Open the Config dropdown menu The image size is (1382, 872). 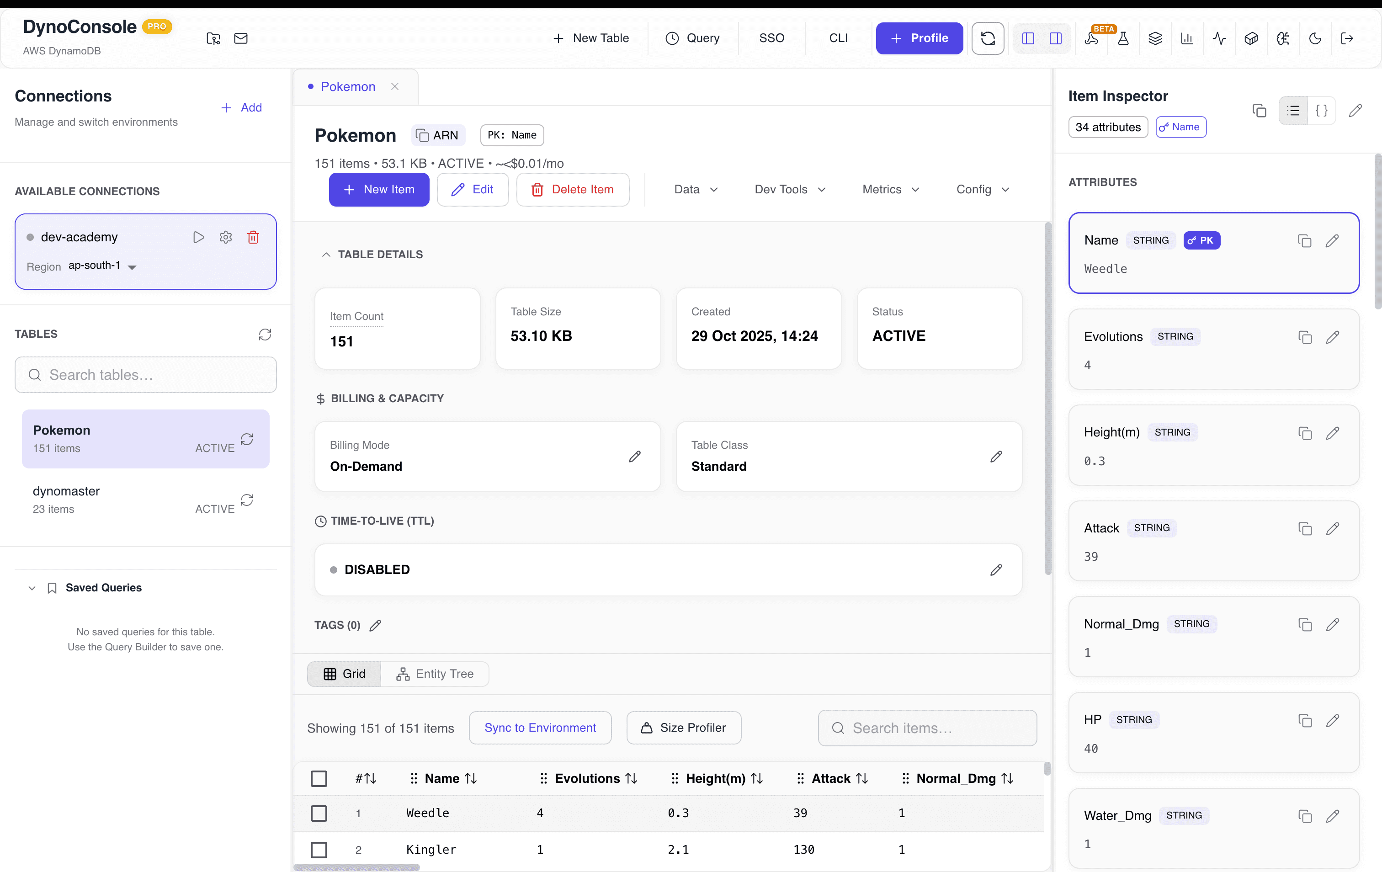[983, 190]
